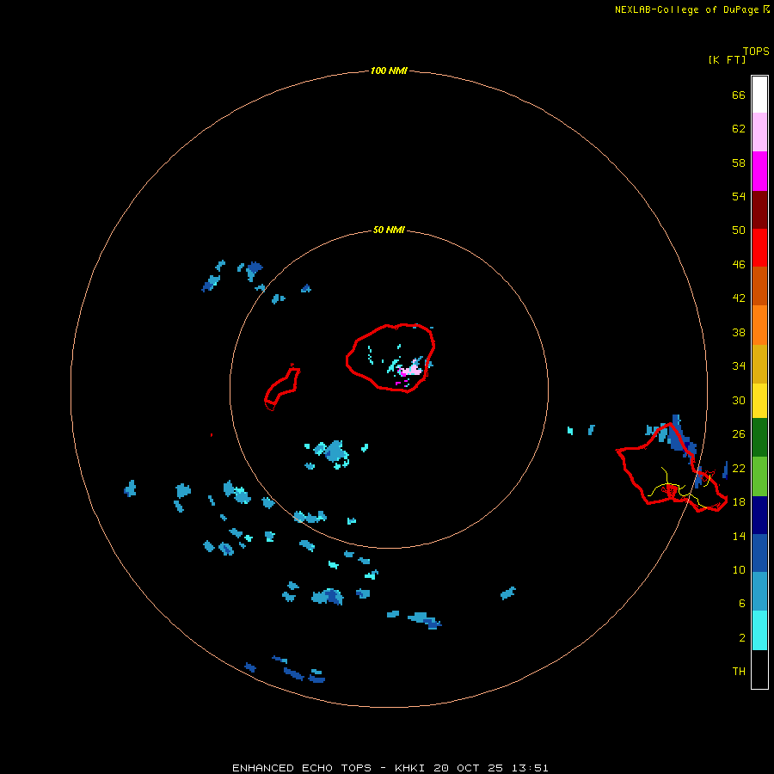Click the 'KHKI' station ID in the caption

[x=411, y=768]
